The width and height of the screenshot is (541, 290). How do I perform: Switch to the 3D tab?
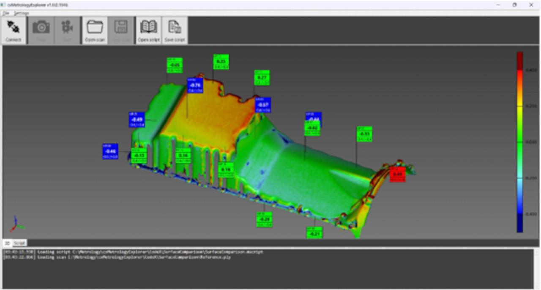(7, 243)
